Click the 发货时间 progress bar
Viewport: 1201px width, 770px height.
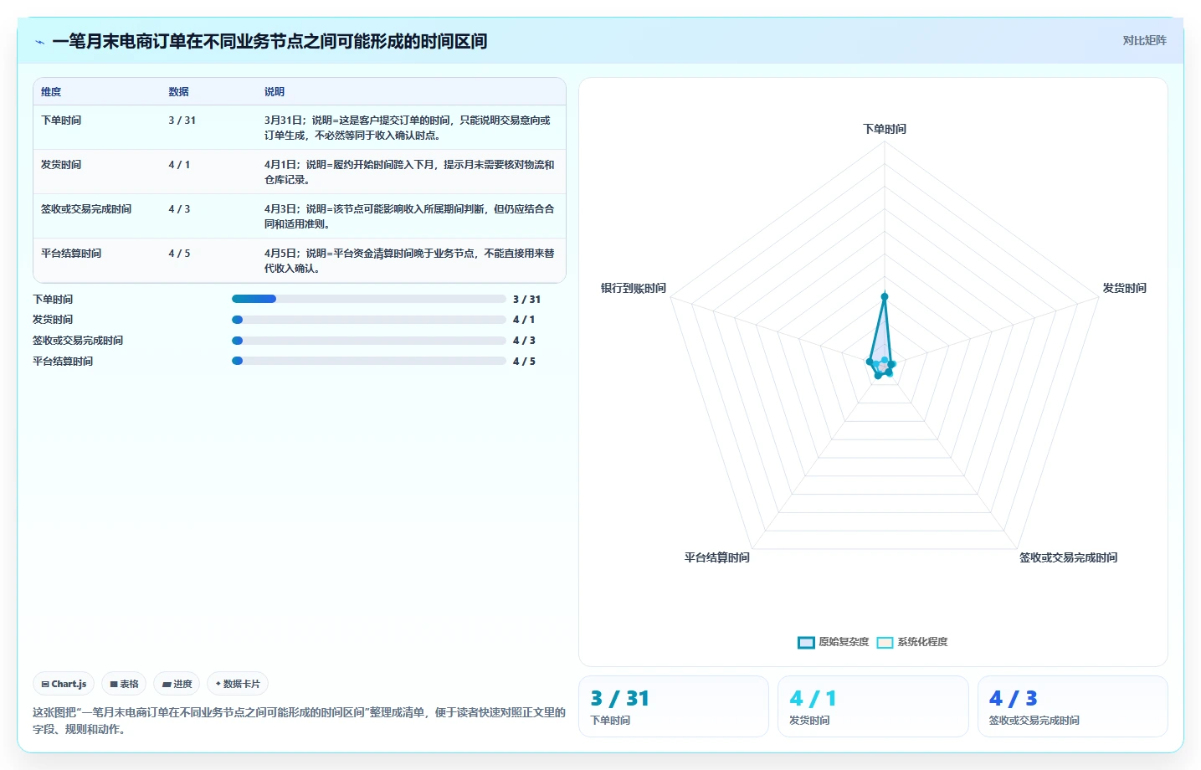[369, 320]
